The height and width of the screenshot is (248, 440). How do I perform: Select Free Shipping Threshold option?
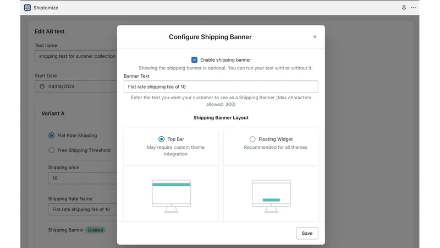click(x=51, y=150)
